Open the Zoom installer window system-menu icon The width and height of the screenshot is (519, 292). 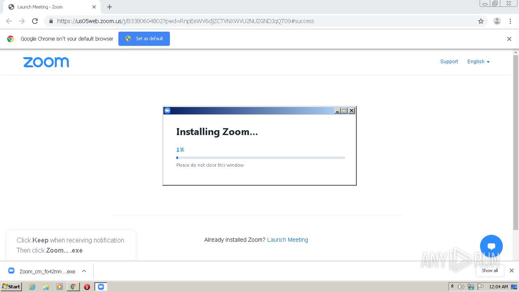(167, 110)
